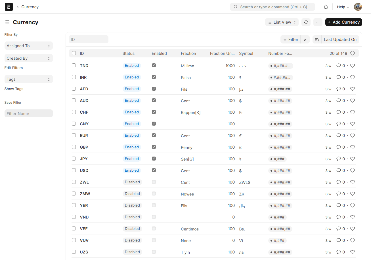
Task: Select the TND row checkbox
Action: (x=74, y=65)
